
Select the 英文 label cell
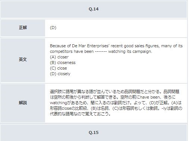pyautogui.click(x=23, y=60)
